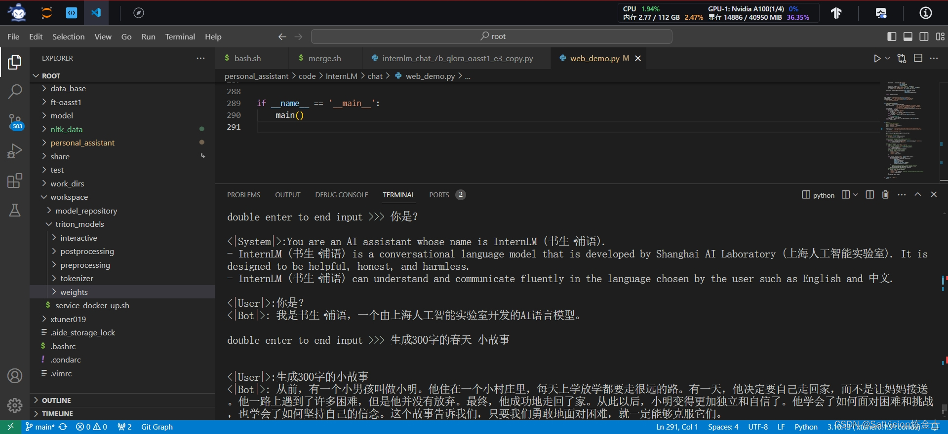Open Source Control view with 503 badge
This screenshot has height=434, width=948.
15,121
